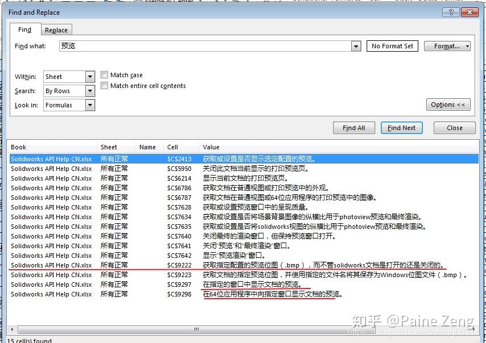Select the Find tab
The width and height of the screenshot is (486, 343).
25,30
